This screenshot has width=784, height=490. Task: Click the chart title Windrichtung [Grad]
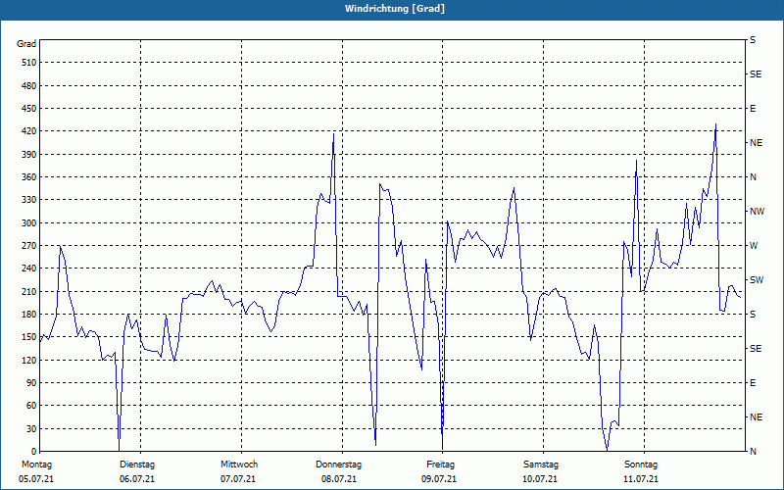pos(395,9)
